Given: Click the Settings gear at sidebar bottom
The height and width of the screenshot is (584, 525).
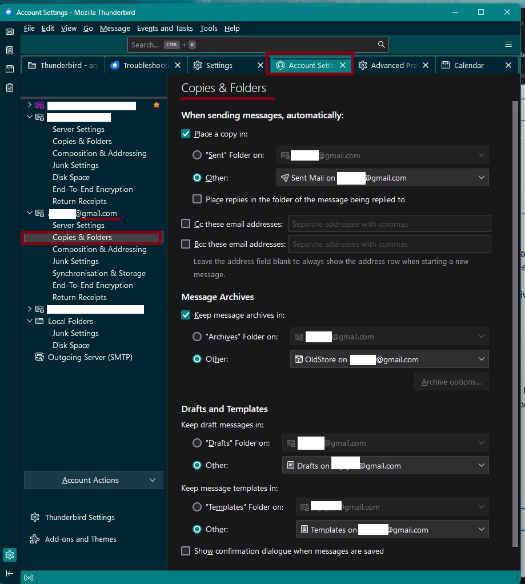Looking at the screenshot, I should (x=10, y=555).
